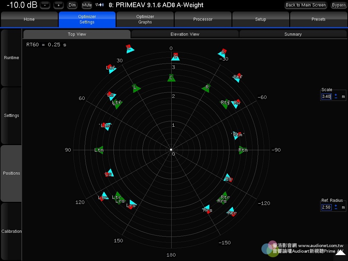
Task: Click the green R speaker marker
Action: 206,88
